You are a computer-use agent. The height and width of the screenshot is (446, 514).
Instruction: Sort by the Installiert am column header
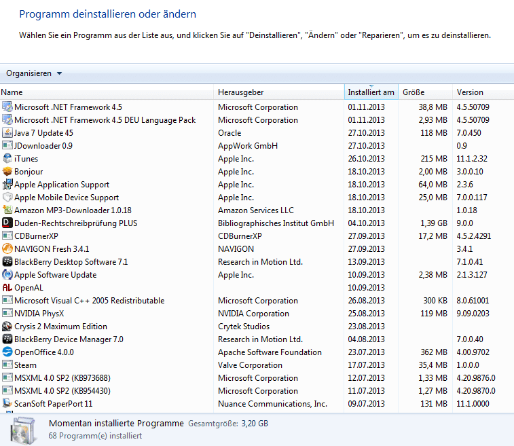pyautogui.click(x=371, y=92)
